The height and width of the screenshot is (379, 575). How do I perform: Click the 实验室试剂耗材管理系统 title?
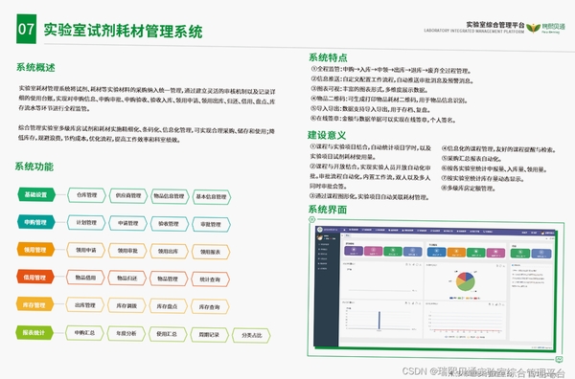click(123, 31)
